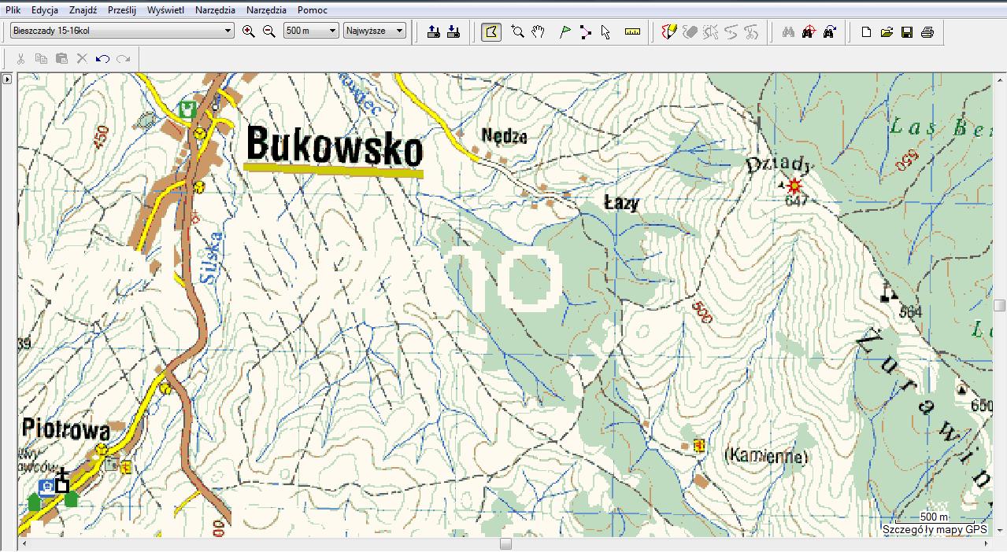Viewport: 1007px width, 552px height.
Task: Open the Bieszczady 15-16kol map dropdown
Action: point(122,31)
